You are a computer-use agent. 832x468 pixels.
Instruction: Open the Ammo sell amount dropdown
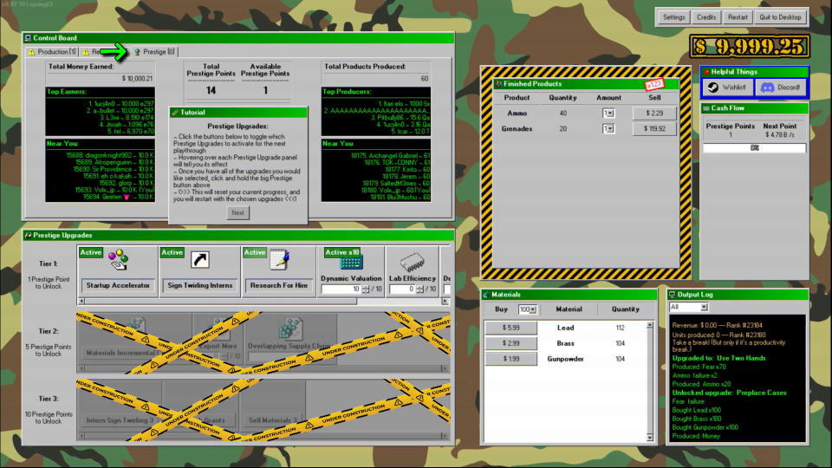click(608, 113)
